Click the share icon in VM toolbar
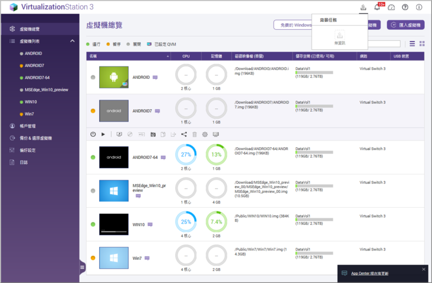The width and height of the screenshot is (432, 283). (184, 135)
